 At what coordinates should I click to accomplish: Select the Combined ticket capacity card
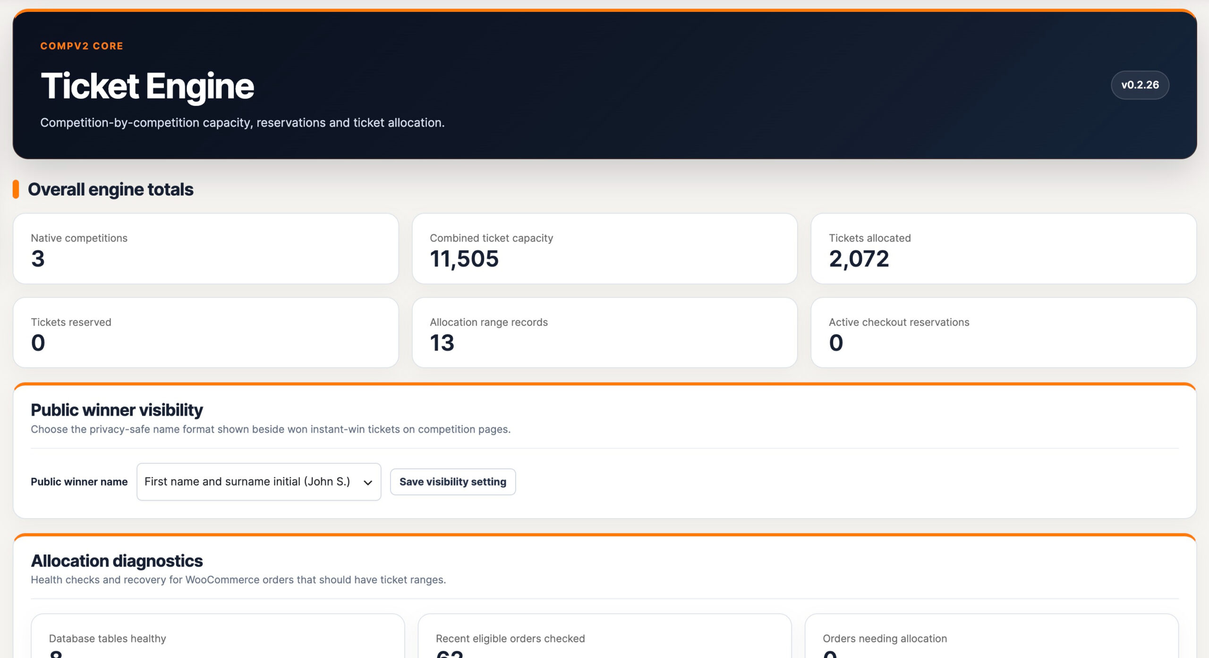pos(604,248)
